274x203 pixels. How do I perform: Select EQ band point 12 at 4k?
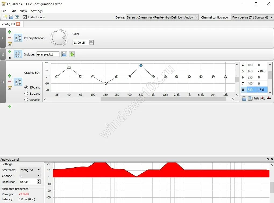[x=189, y=77]
